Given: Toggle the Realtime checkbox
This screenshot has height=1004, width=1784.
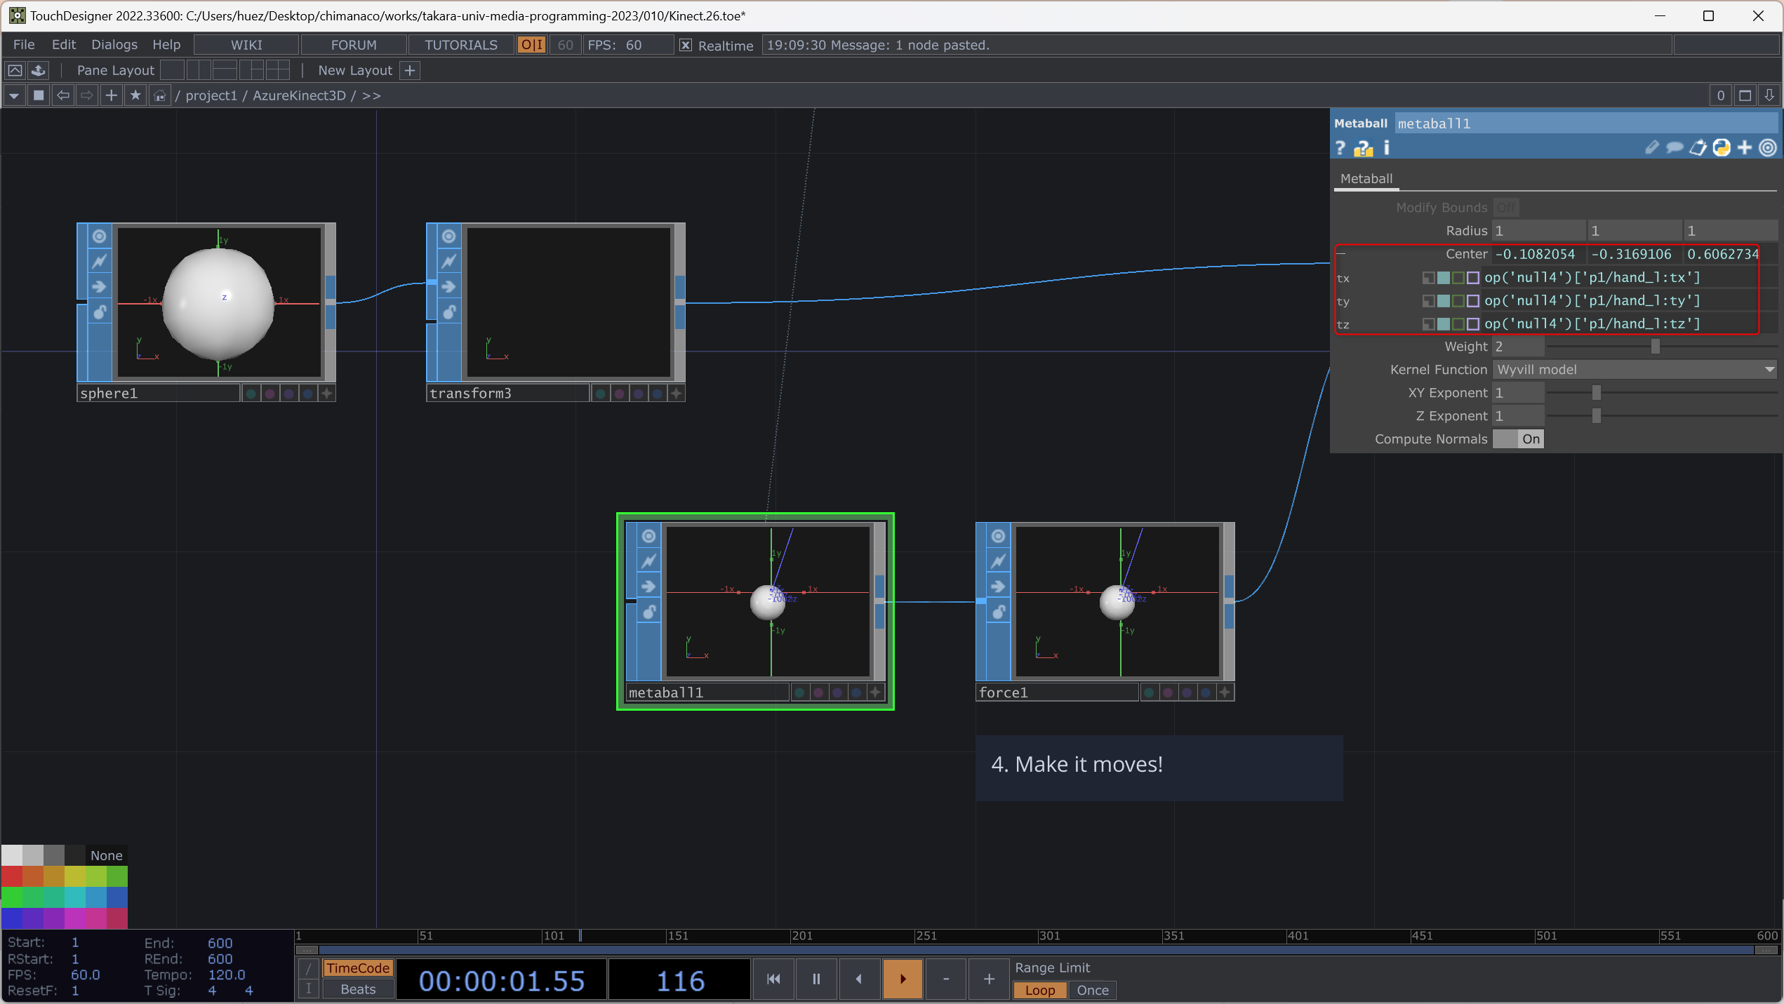Looking at the screenshot, I should pos(686,45).
